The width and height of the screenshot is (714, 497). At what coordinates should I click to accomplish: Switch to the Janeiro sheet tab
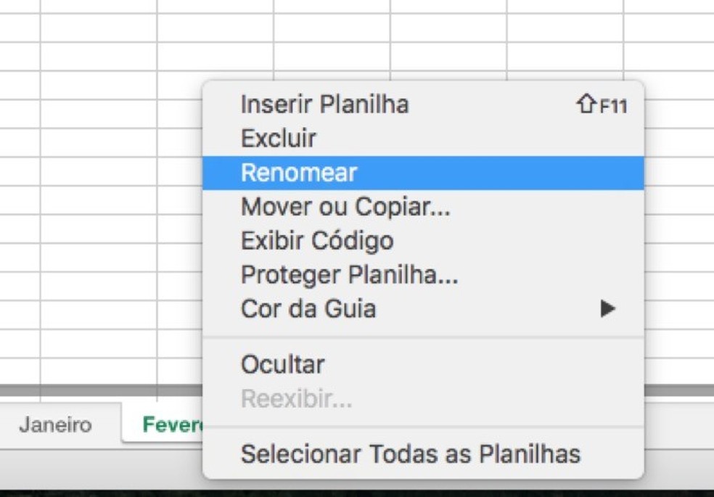[x=55, y=424]
